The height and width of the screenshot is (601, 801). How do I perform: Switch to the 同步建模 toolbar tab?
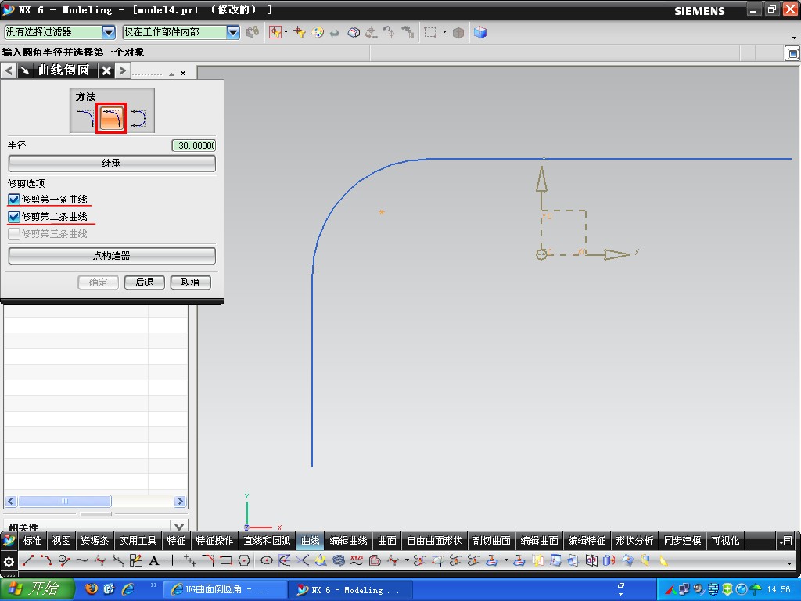click(x=682, y=540)
